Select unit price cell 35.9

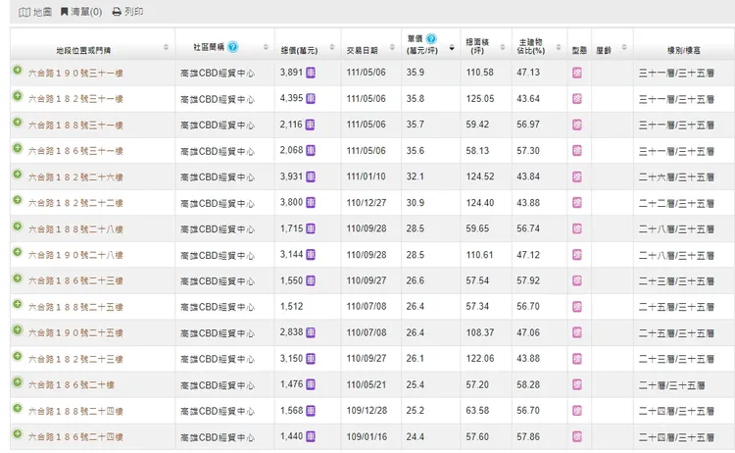[416, 73]
